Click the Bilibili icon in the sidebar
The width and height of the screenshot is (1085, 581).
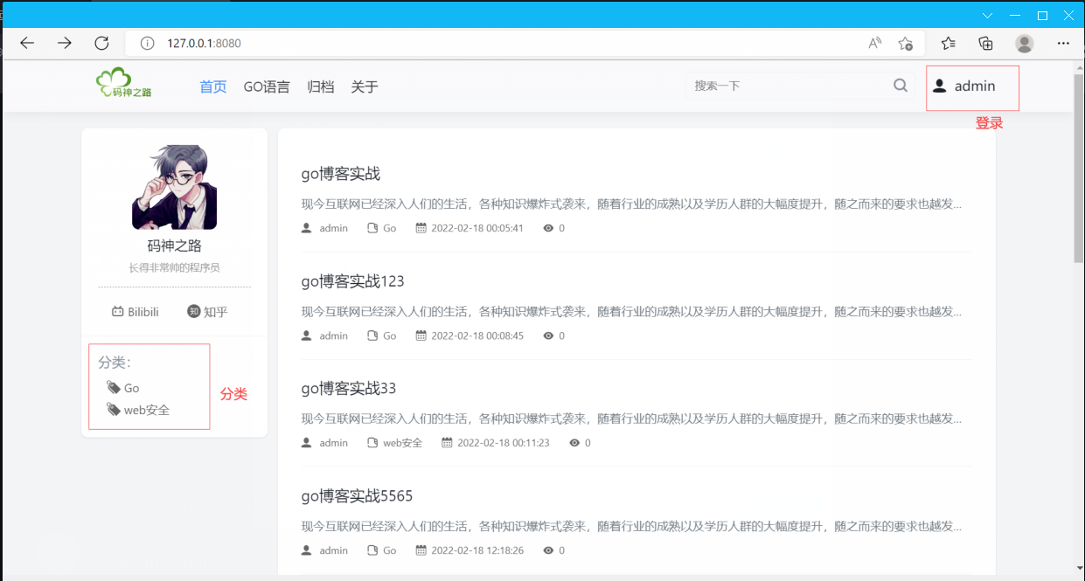click(x=118, y=311)
